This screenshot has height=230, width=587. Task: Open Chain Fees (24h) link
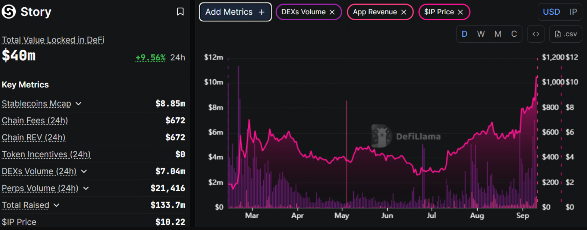pos(35,121)
